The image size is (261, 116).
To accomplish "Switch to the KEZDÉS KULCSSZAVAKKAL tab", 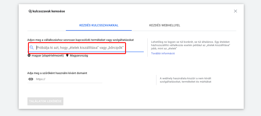I will coord(99,25).
